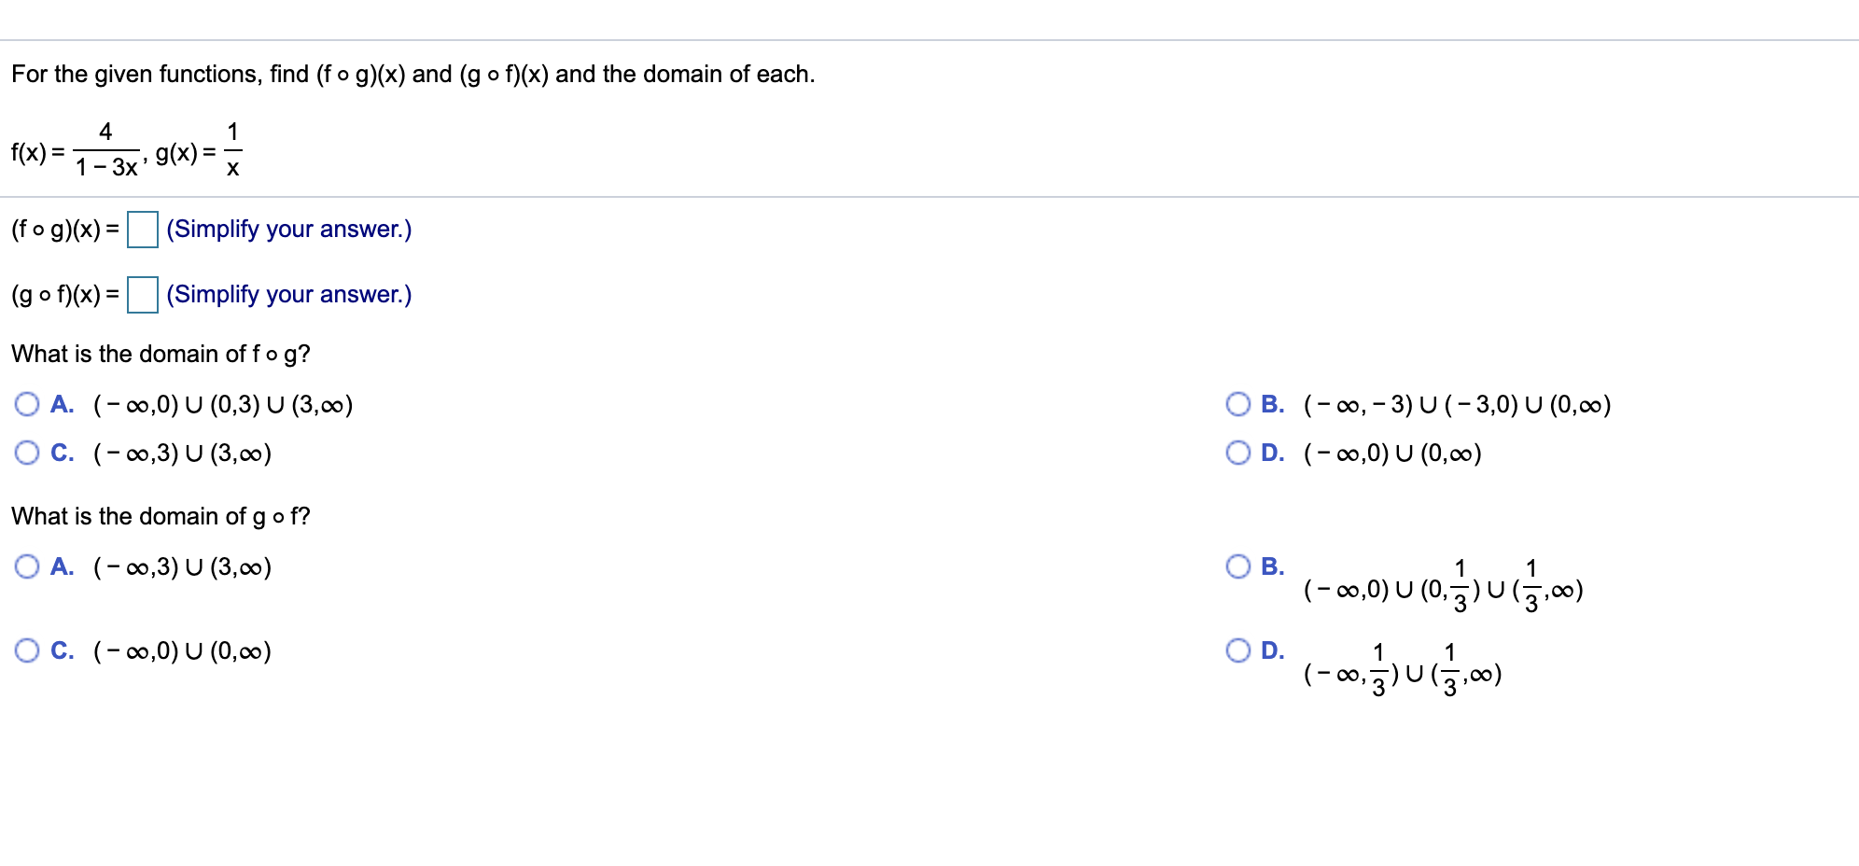The width and height of the screenshot is (1859, 866).
Task: Select radio button D with (-∞,0) U (0,∞)
Action: coord(1238,454)
